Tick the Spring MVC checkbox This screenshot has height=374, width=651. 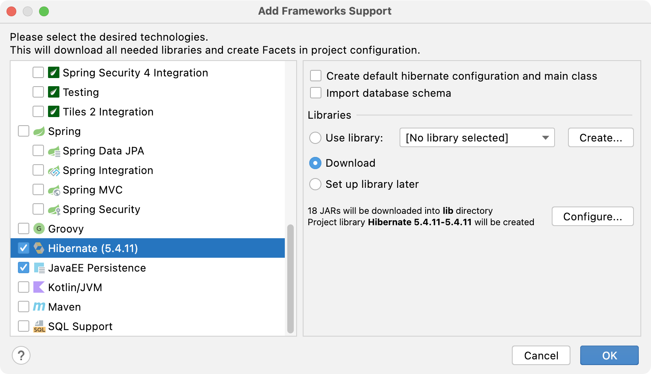pyautogui.click(x=38, y=189)
